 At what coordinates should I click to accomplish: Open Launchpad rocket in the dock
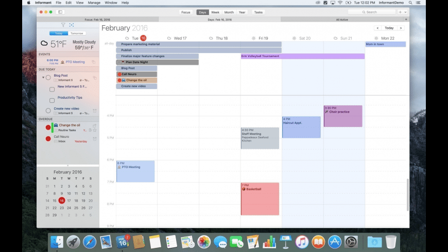click(x=73, y=242)
